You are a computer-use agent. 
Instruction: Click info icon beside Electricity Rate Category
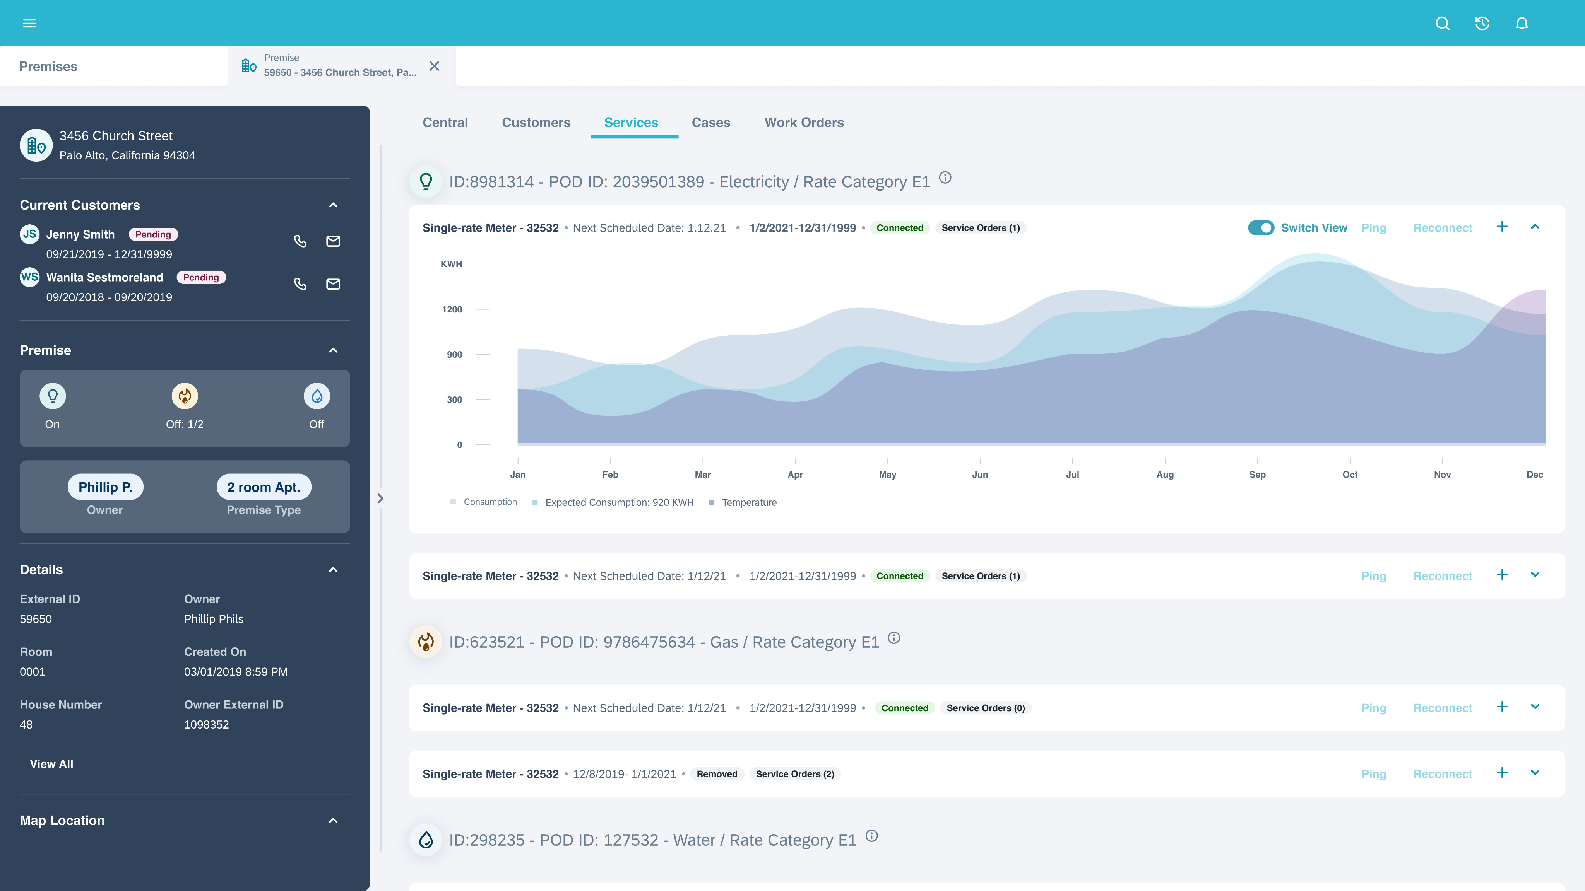pyautogui.click(x=945, y=178)
